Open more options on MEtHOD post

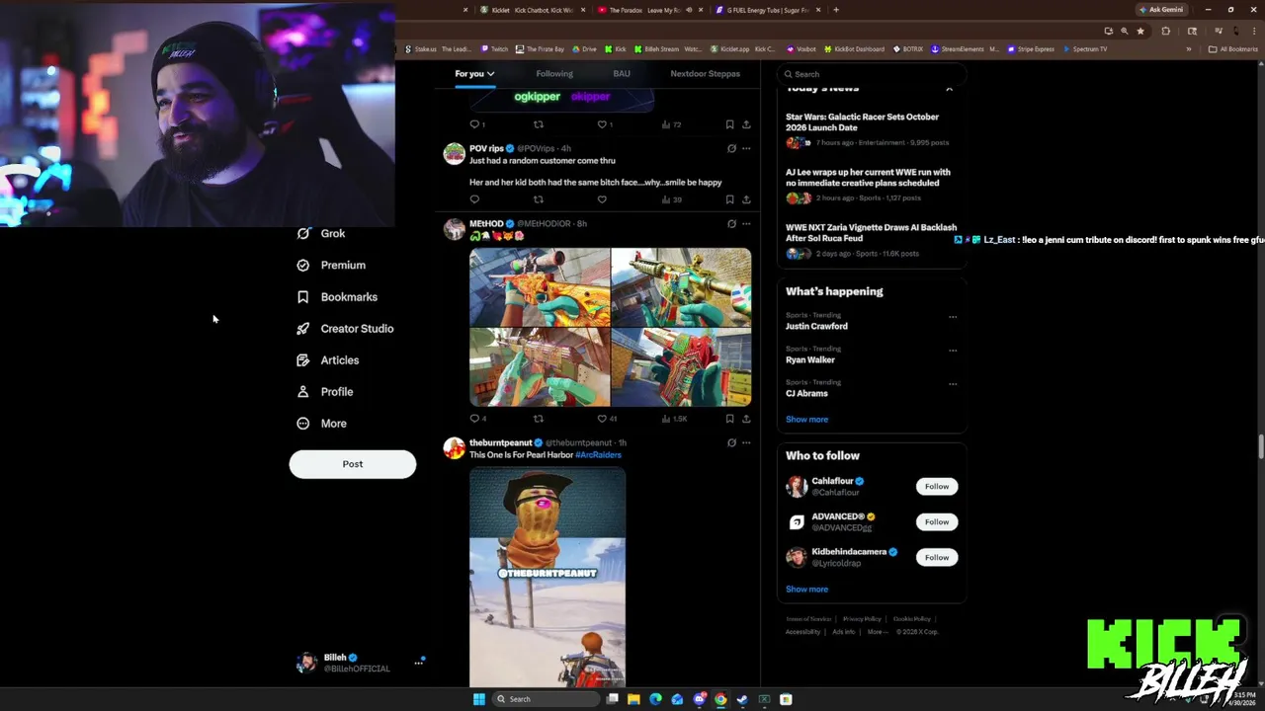[746, 224]
